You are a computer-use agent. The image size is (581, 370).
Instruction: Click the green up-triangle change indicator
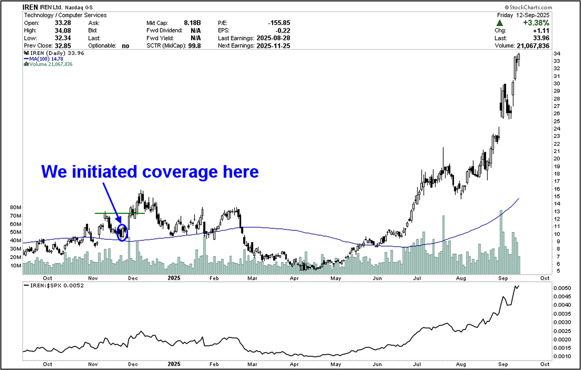tap(500, 23)
